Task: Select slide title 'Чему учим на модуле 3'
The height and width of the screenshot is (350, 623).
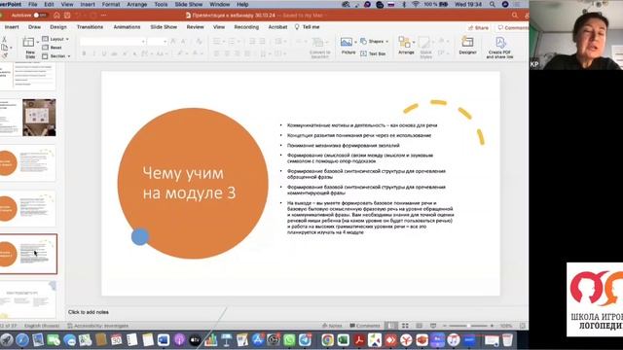Action: coord(189,183)
